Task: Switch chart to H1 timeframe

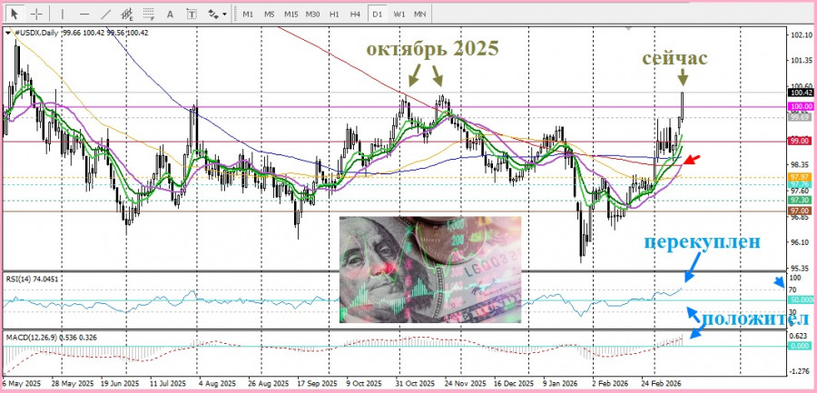Action: pyautogui.click(x=334, y=15)
